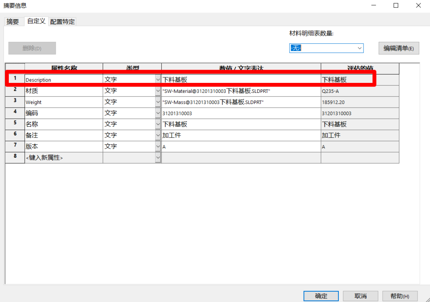Edit the 编码 value 31201310003 cell
Viewport: 430px width, 302px height.
(x=241, y=113)
